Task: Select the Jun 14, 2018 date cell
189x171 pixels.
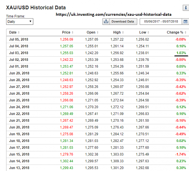Action: click(19, 161)
